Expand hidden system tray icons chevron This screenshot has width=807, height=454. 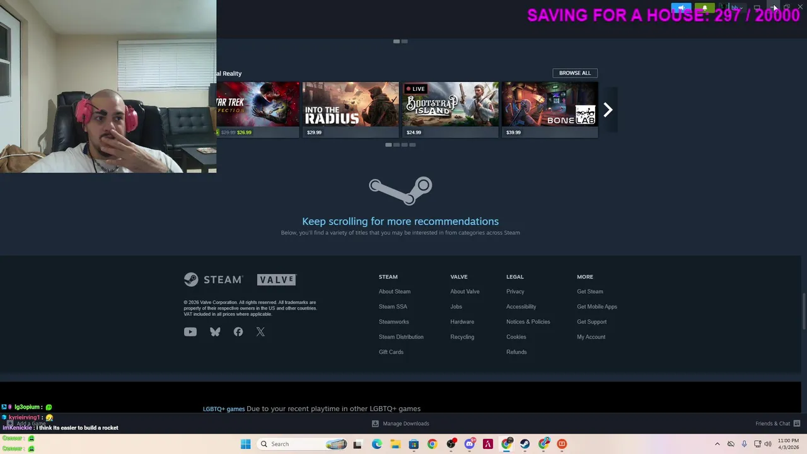(717, 444)
